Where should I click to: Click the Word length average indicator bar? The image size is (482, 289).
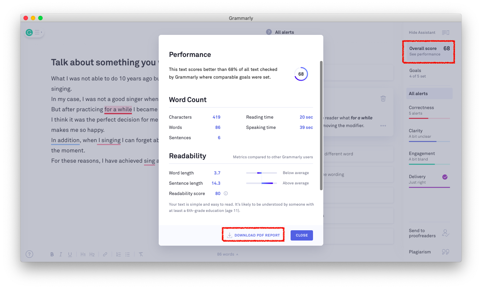pos(262,173)
